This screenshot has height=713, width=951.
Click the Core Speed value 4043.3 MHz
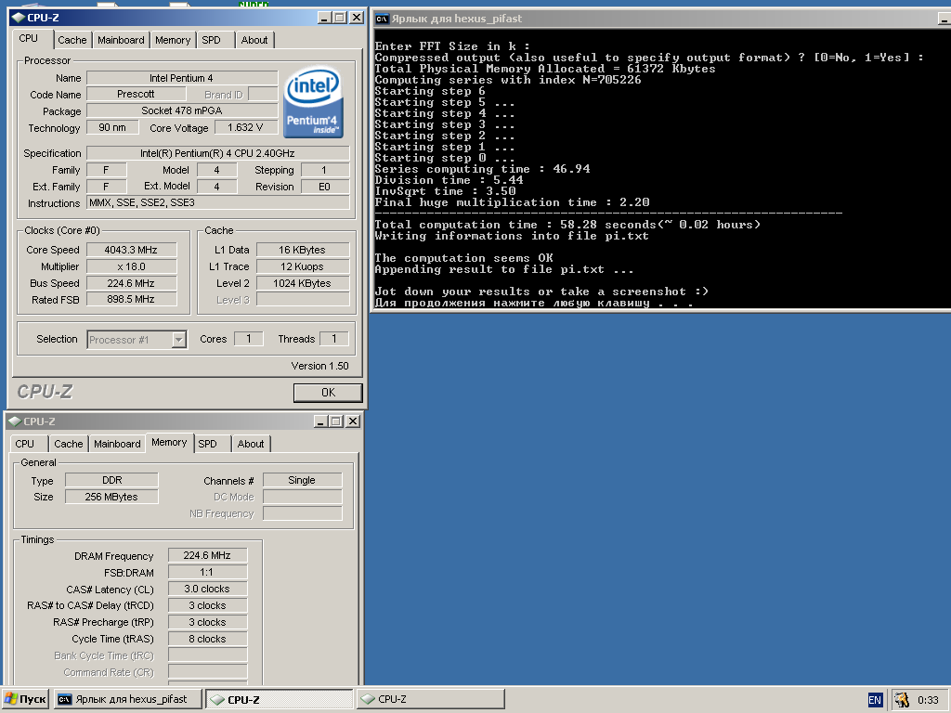[131, 250]
